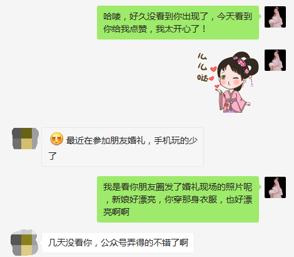
Task: View blurred contact avatar beside 最近在参加朋友婚礼
Action: coord(25,139)
